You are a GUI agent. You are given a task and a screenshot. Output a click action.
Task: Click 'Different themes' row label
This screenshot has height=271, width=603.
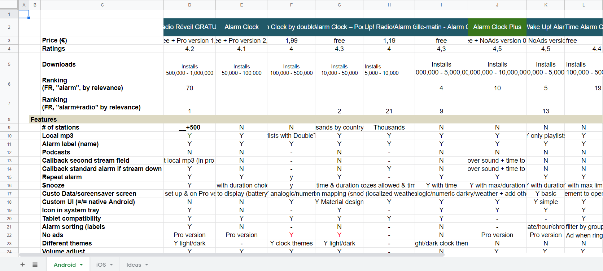point(102,243)
